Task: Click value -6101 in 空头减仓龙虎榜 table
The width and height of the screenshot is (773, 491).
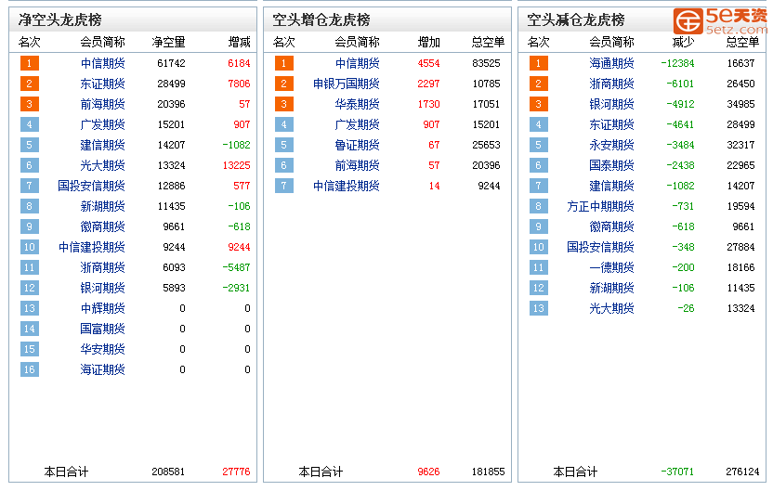Action: click(x=680, y=84)
